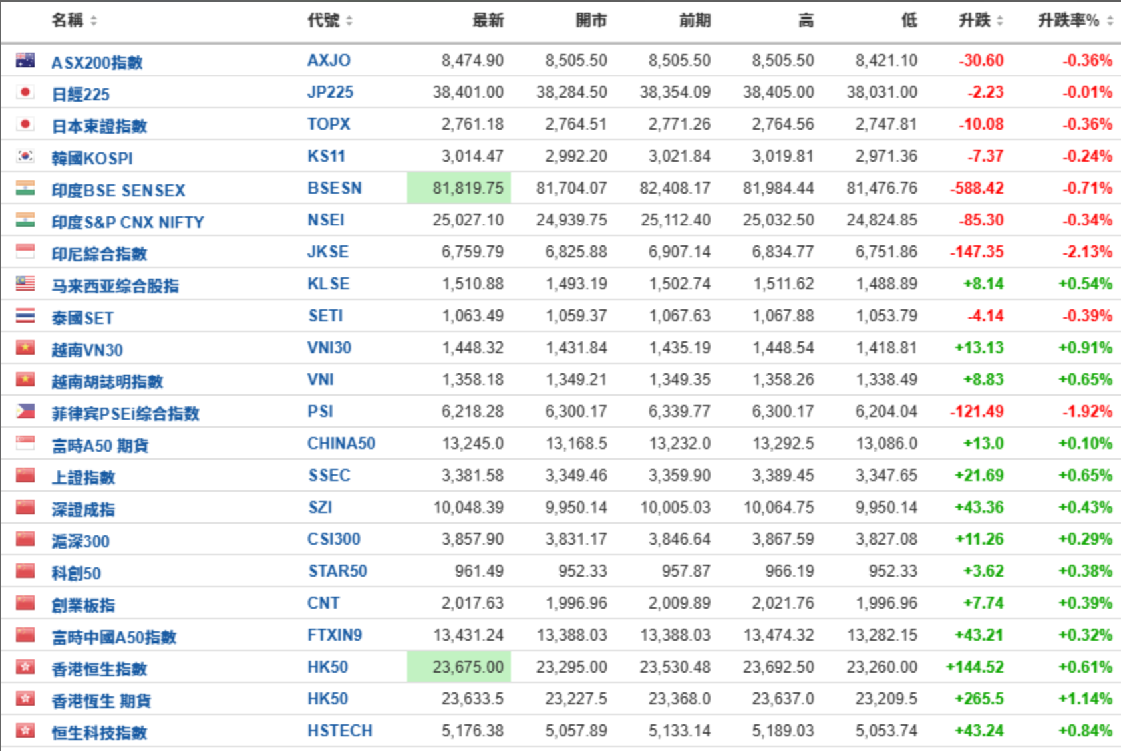Image resolution: width=1121 pixels, height=751 pixels.
Task: Click the China flag beside 上證指數
Action: tap(25, 475)
